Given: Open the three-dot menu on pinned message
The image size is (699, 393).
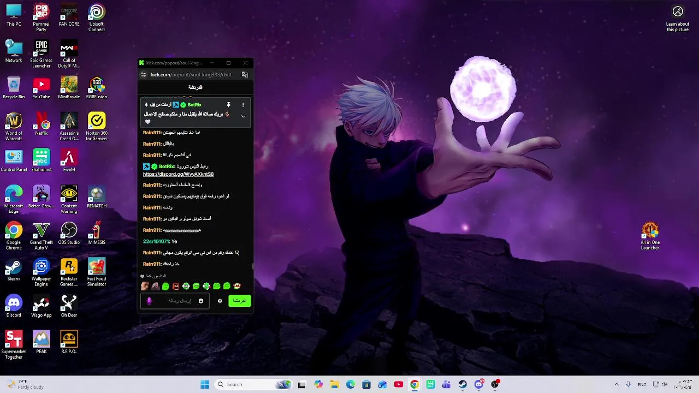Looking at the screenshot, I should tap(243, 105).
